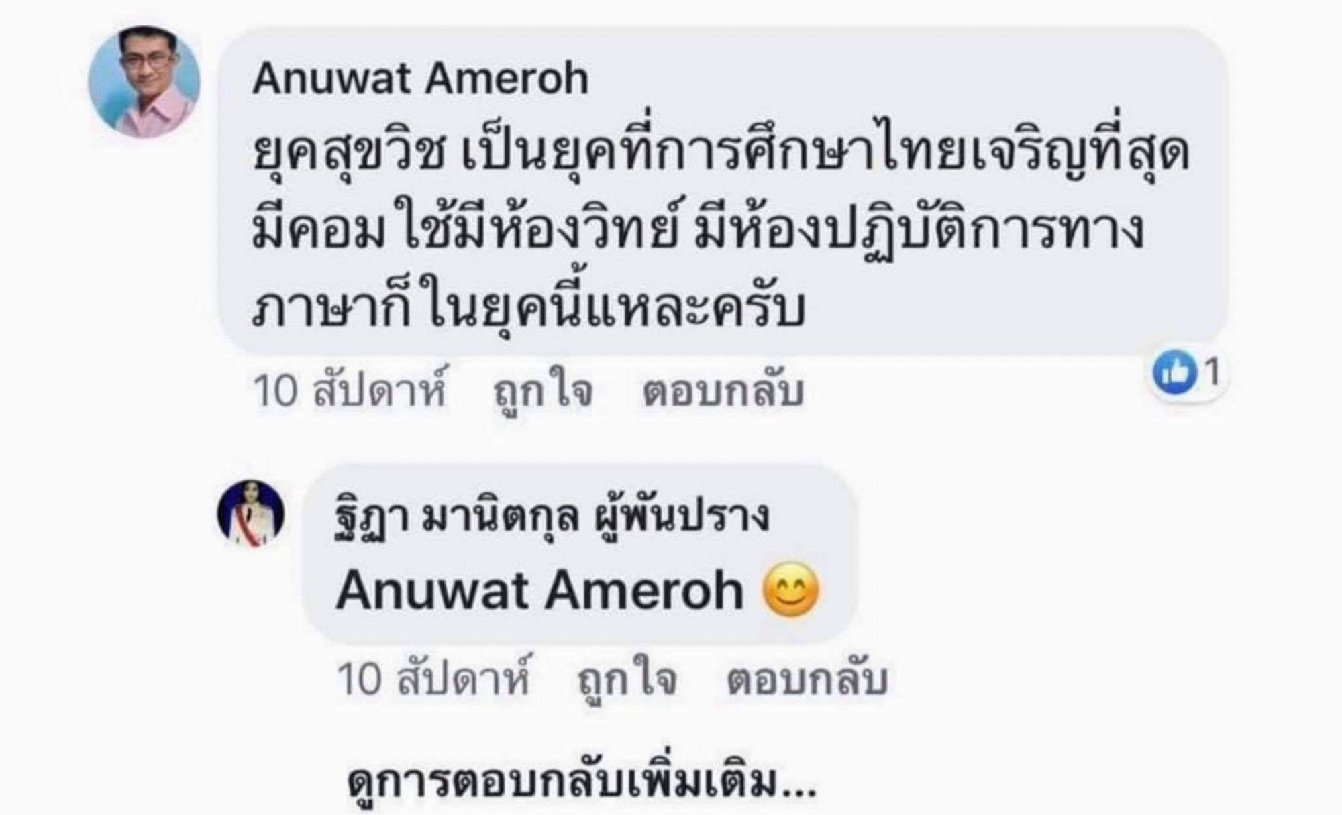
Task: Click the blue like reaction icon
Action: click(1175, 372)
